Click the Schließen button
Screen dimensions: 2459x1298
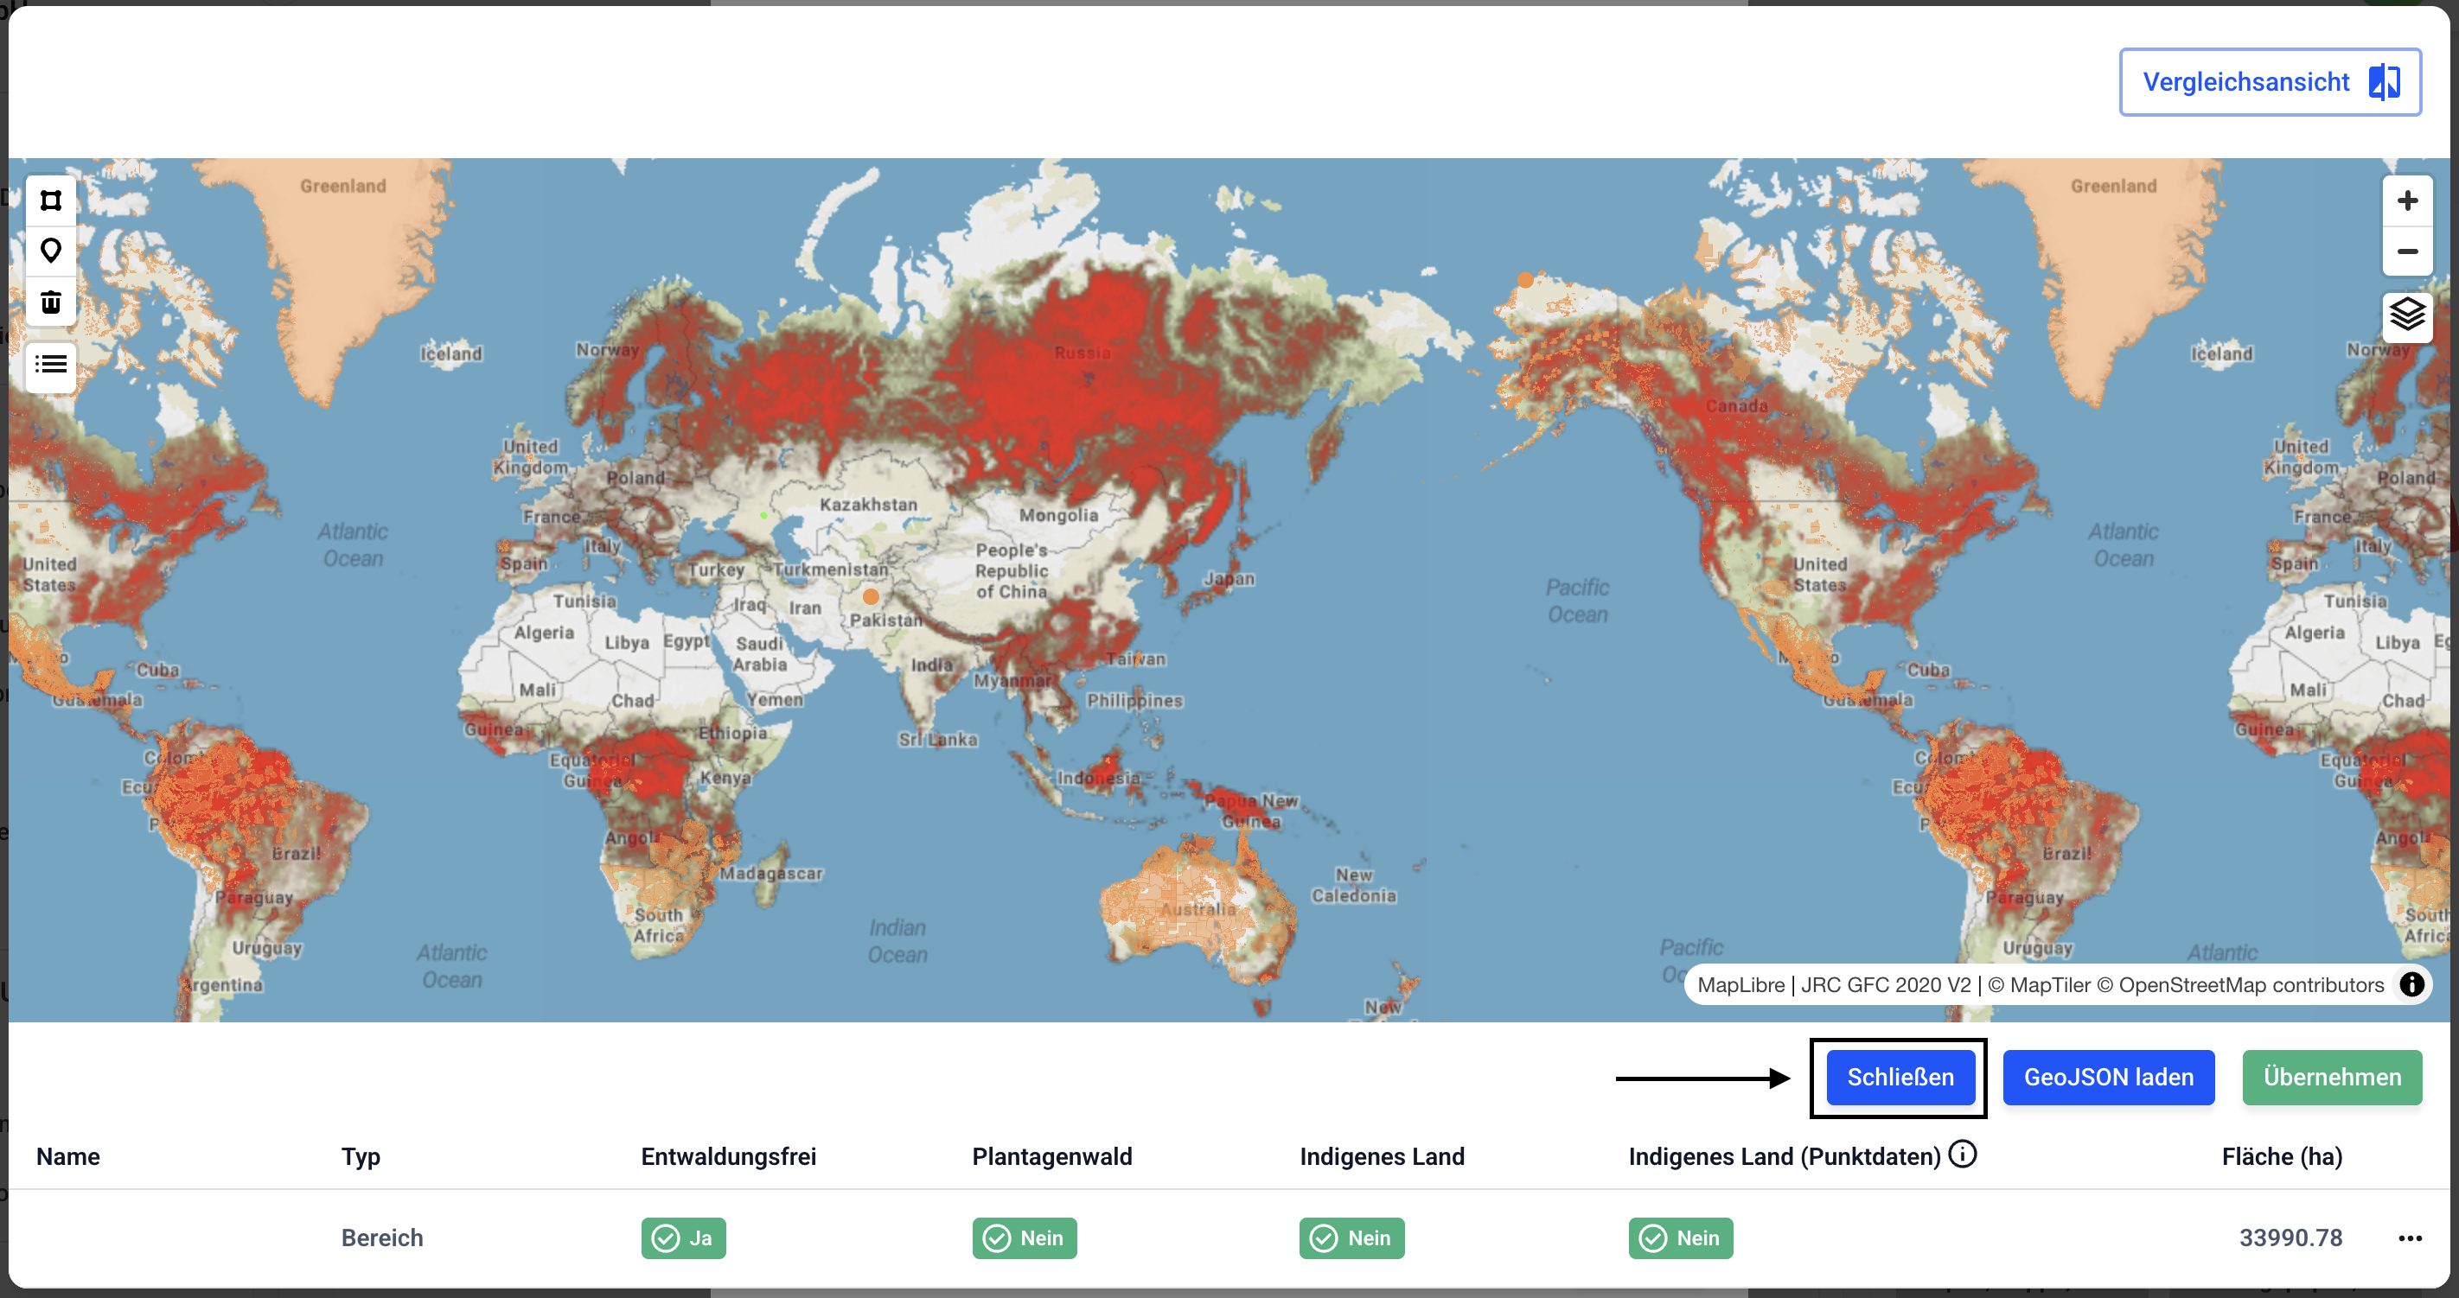point(1900,1078)
